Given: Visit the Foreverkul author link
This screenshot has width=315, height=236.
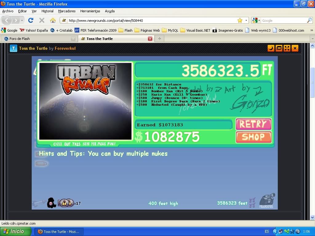Looking at the screenshot, I should pyautogui.click(x=65, y=48).
